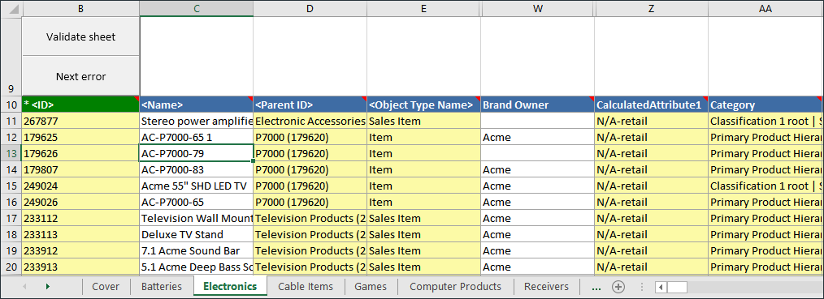824x299 pixels.
Task: Open the Receivers sheet tab
Action: 547,286
